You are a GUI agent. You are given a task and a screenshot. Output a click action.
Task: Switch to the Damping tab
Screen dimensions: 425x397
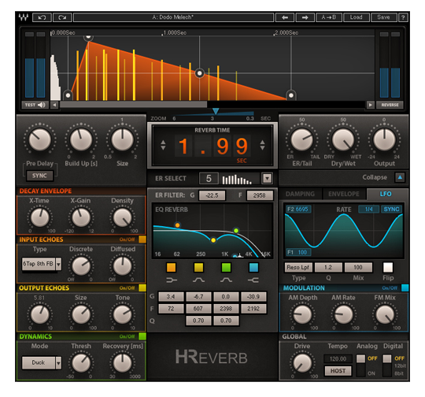(x=300, y=194)
